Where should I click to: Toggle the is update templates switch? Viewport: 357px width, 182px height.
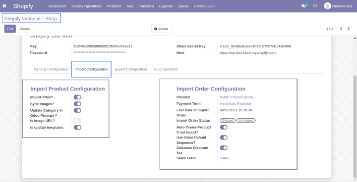(x=77, y=128)
